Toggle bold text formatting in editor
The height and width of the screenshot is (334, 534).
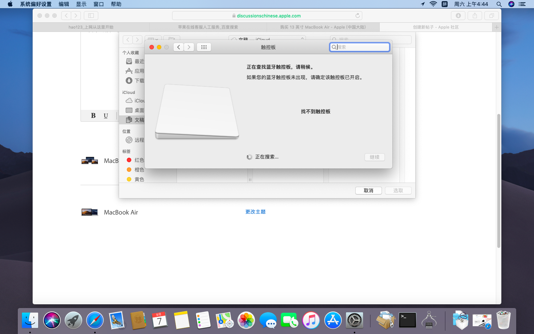[x=93, y=115]
